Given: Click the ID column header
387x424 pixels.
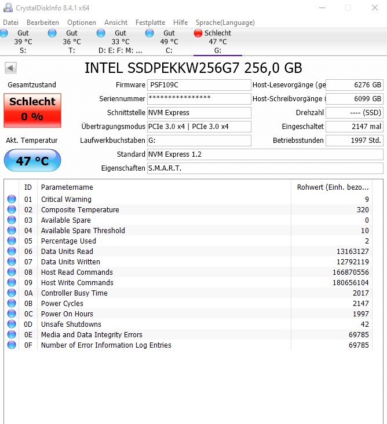Looking at the screenshot, I should click(28, 187).
